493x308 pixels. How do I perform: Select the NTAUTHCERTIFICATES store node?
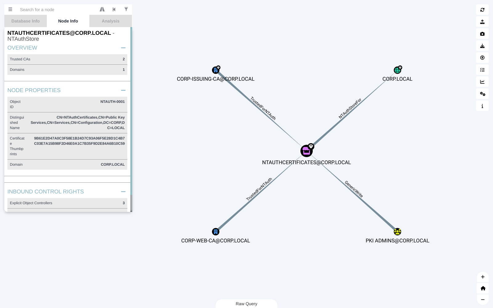click(307, 151)
